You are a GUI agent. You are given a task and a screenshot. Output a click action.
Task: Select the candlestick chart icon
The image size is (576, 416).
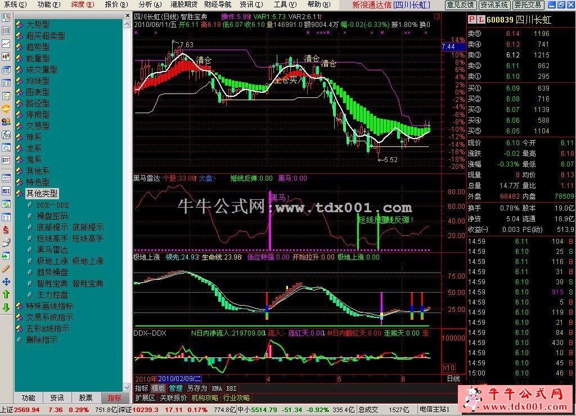6,57
